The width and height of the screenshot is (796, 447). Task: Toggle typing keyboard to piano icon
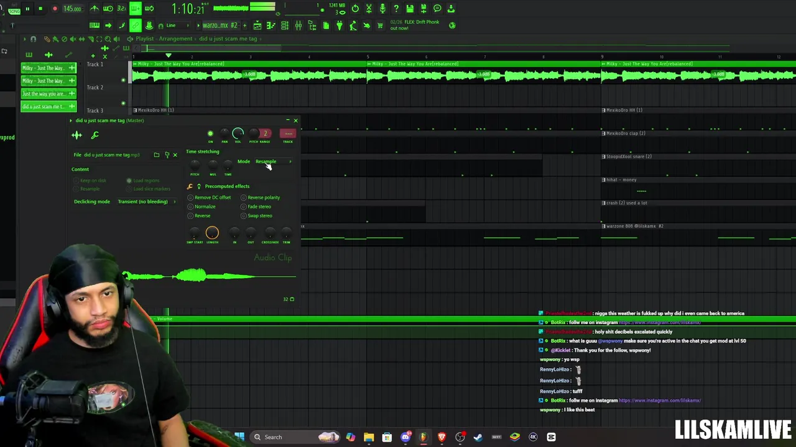94,25
